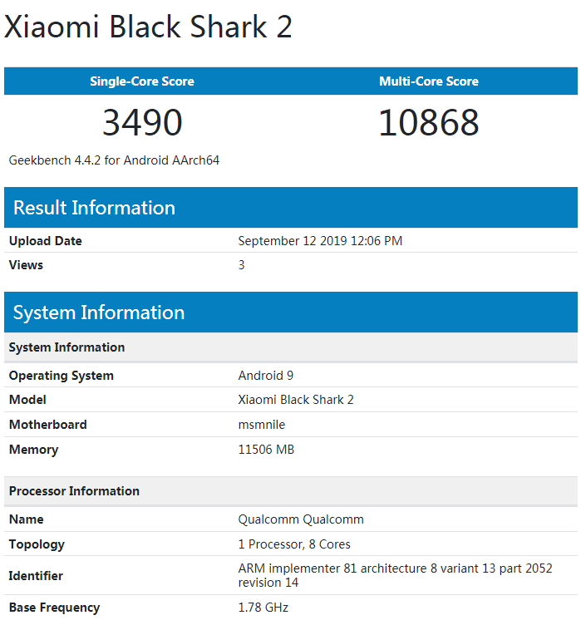The image size is (581, 625).
Task: Select the Views row label
Action: coord(26,265)
